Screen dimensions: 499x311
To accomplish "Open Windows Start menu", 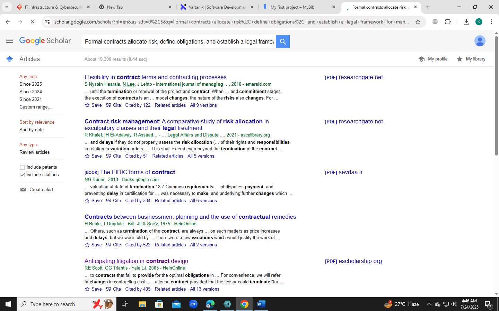I will click(8, 304).
